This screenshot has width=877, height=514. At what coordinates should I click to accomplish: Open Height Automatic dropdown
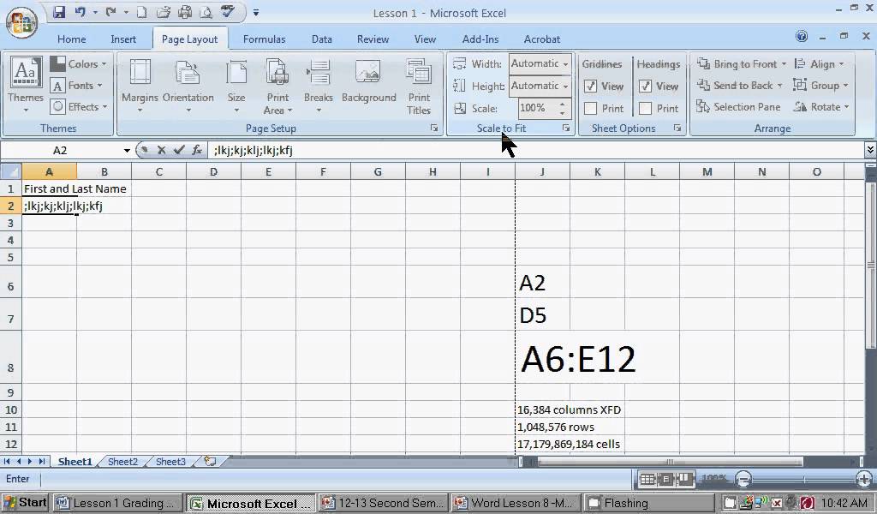coord(565,87)
